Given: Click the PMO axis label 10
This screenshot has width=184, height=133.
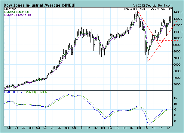Looking at the screenshot, I should [x=175, y=104].
